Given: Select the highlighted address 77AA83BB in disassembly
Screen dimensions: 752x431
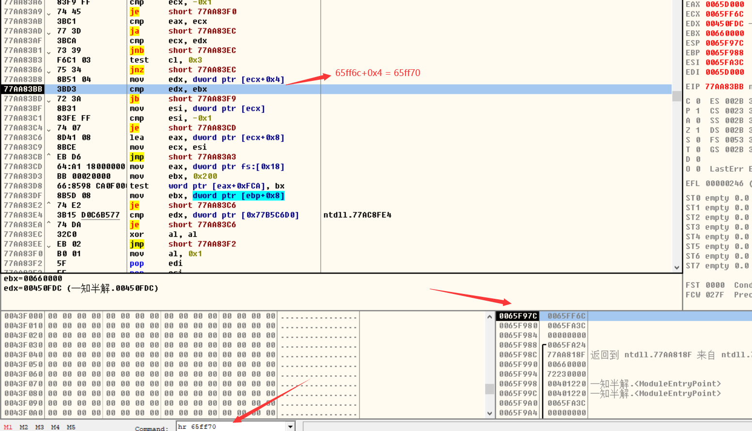Looking at the screenshot, I should point(23,89).
